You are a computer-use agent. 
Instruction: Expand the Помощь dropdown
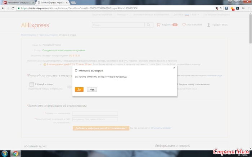(122, 15)
